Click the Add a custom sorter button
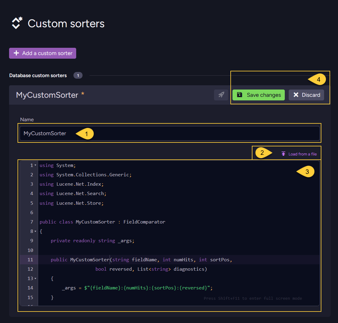 pyautogui.click(x=42, y=53)
